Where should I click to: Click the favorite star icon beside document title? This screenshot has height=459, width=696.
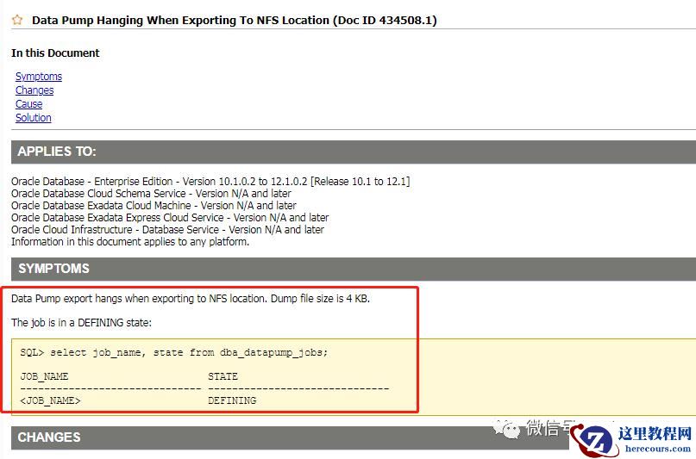(17, 20)
